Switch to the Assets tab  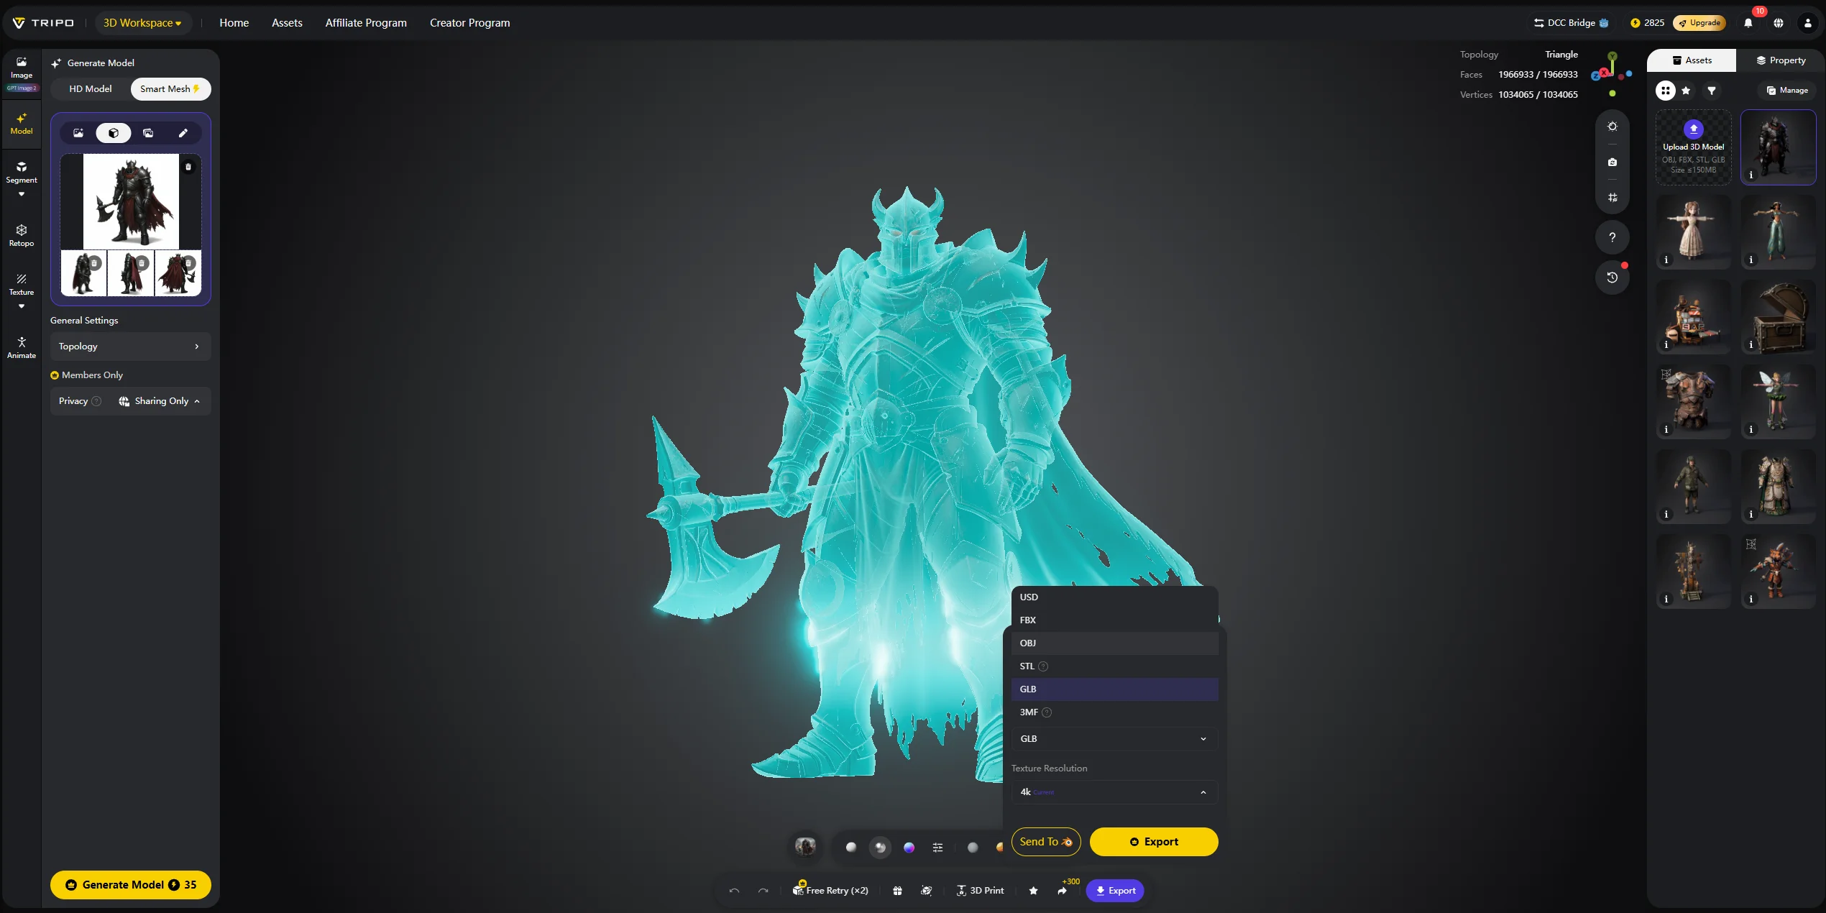click(x=1692, y=60)
